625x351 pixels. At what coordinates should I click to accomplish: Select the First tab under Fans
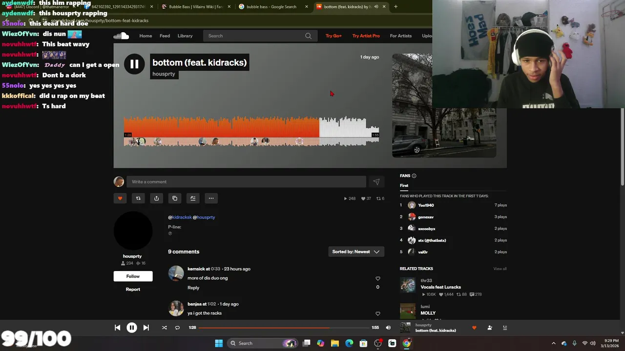(x=404, y=186)
